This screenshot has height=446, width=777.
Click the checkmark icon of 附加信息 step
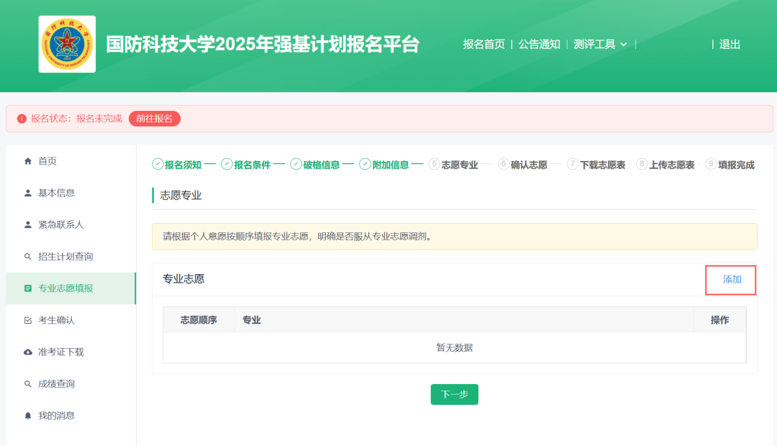365,164
